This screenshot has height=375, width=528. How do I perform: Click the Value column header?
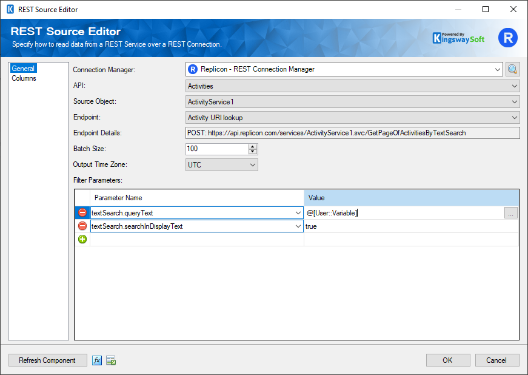point(411,198)
